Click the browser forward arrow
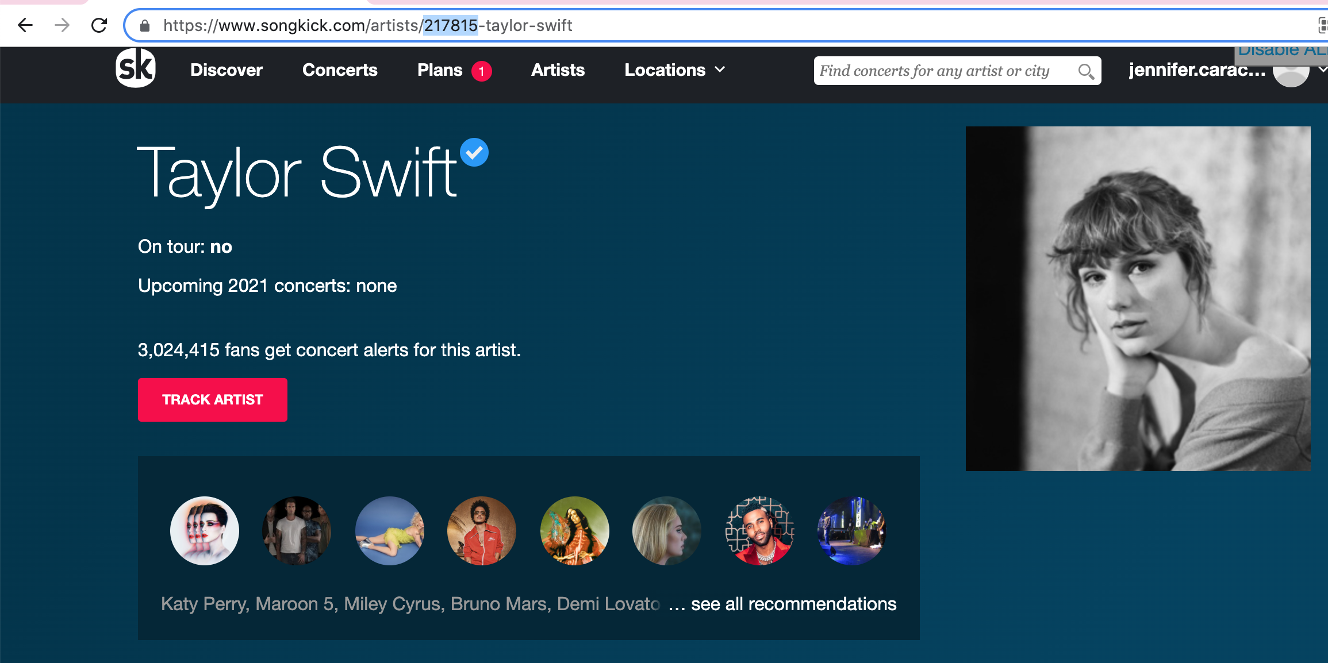 [x=62, y=25]
